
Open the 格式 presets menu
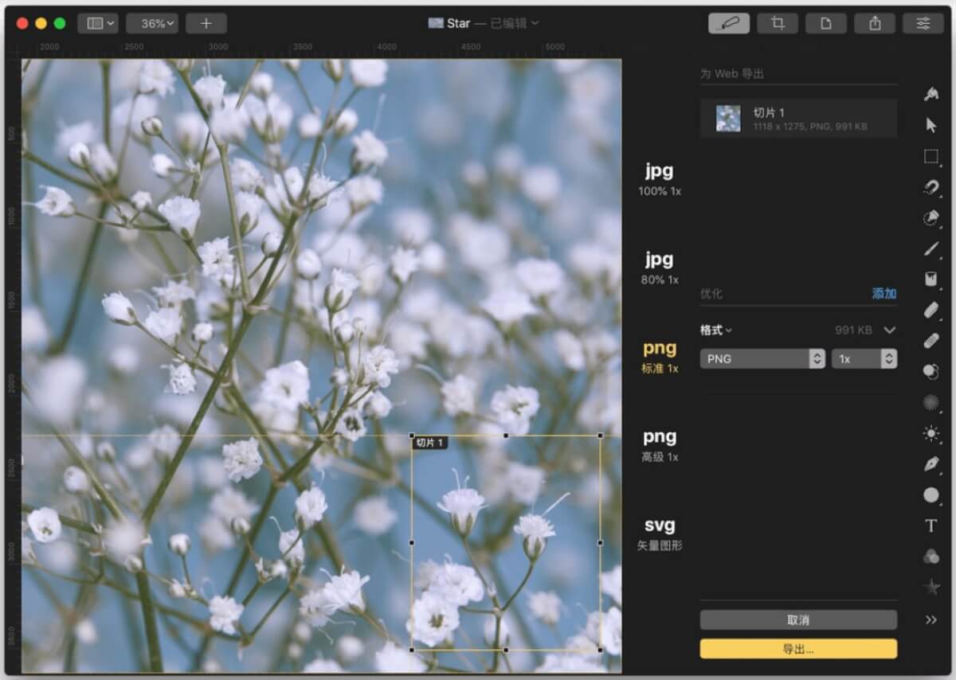tap(715, 330)
